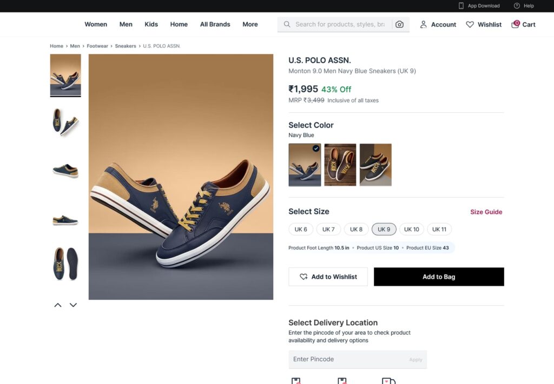
Task: Click the magnifier search icon
Action: 287,24
